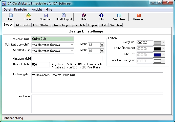
Task: Open a quiz with Laden icon
Action: coord(28,16)
